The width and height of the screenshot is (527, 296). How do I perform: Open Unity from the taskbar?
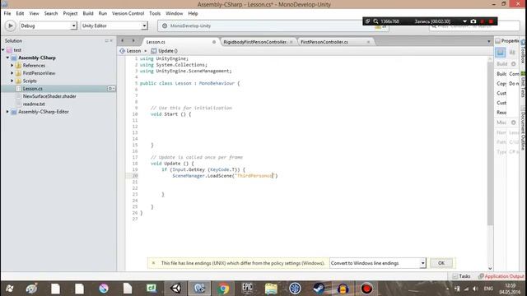(175, 289)
